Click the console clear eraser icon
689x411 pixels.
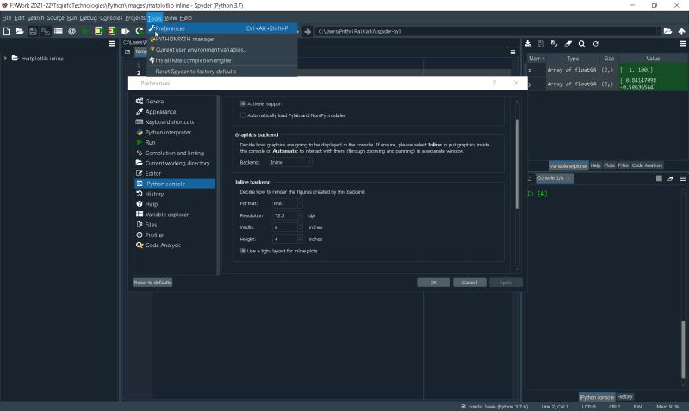coord(671,178)
